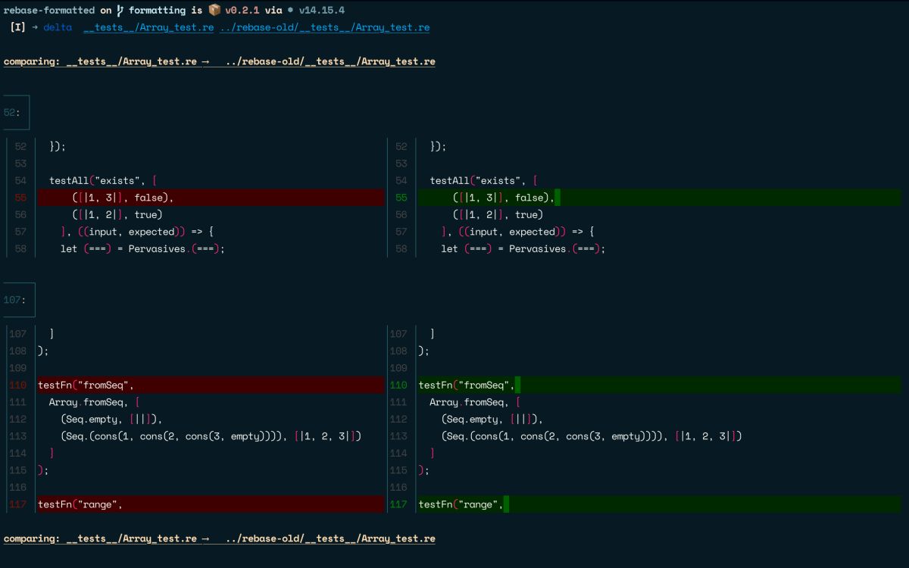909x568 pixels.
Task: Click right pane "Array.fromSeq, [" line
Action: pyautogui.click(x=475, y=402)
